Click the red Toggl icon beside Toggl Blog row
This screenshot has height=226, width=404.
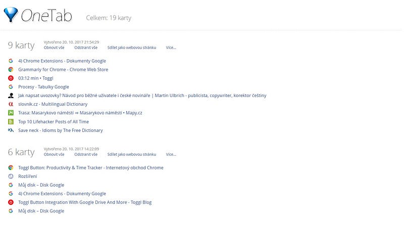[11, 202]
